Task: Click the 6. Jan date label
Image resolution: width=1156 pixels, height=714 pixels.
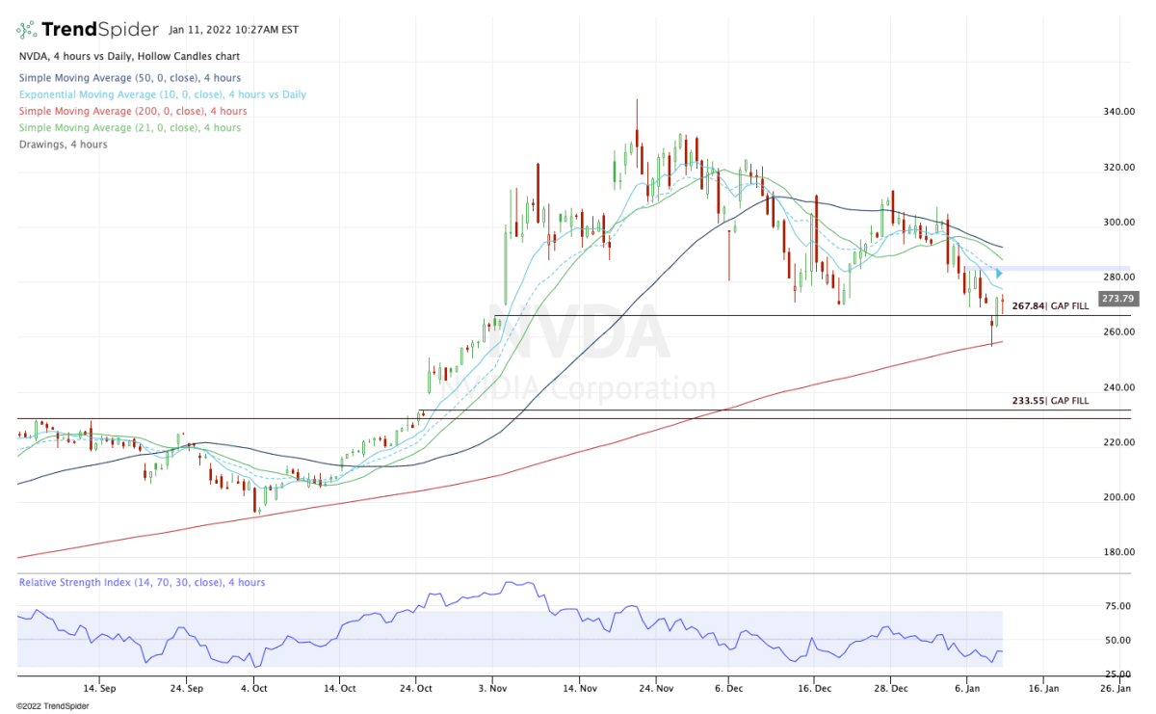Action: pyautogui.click(x=969, y=689)
